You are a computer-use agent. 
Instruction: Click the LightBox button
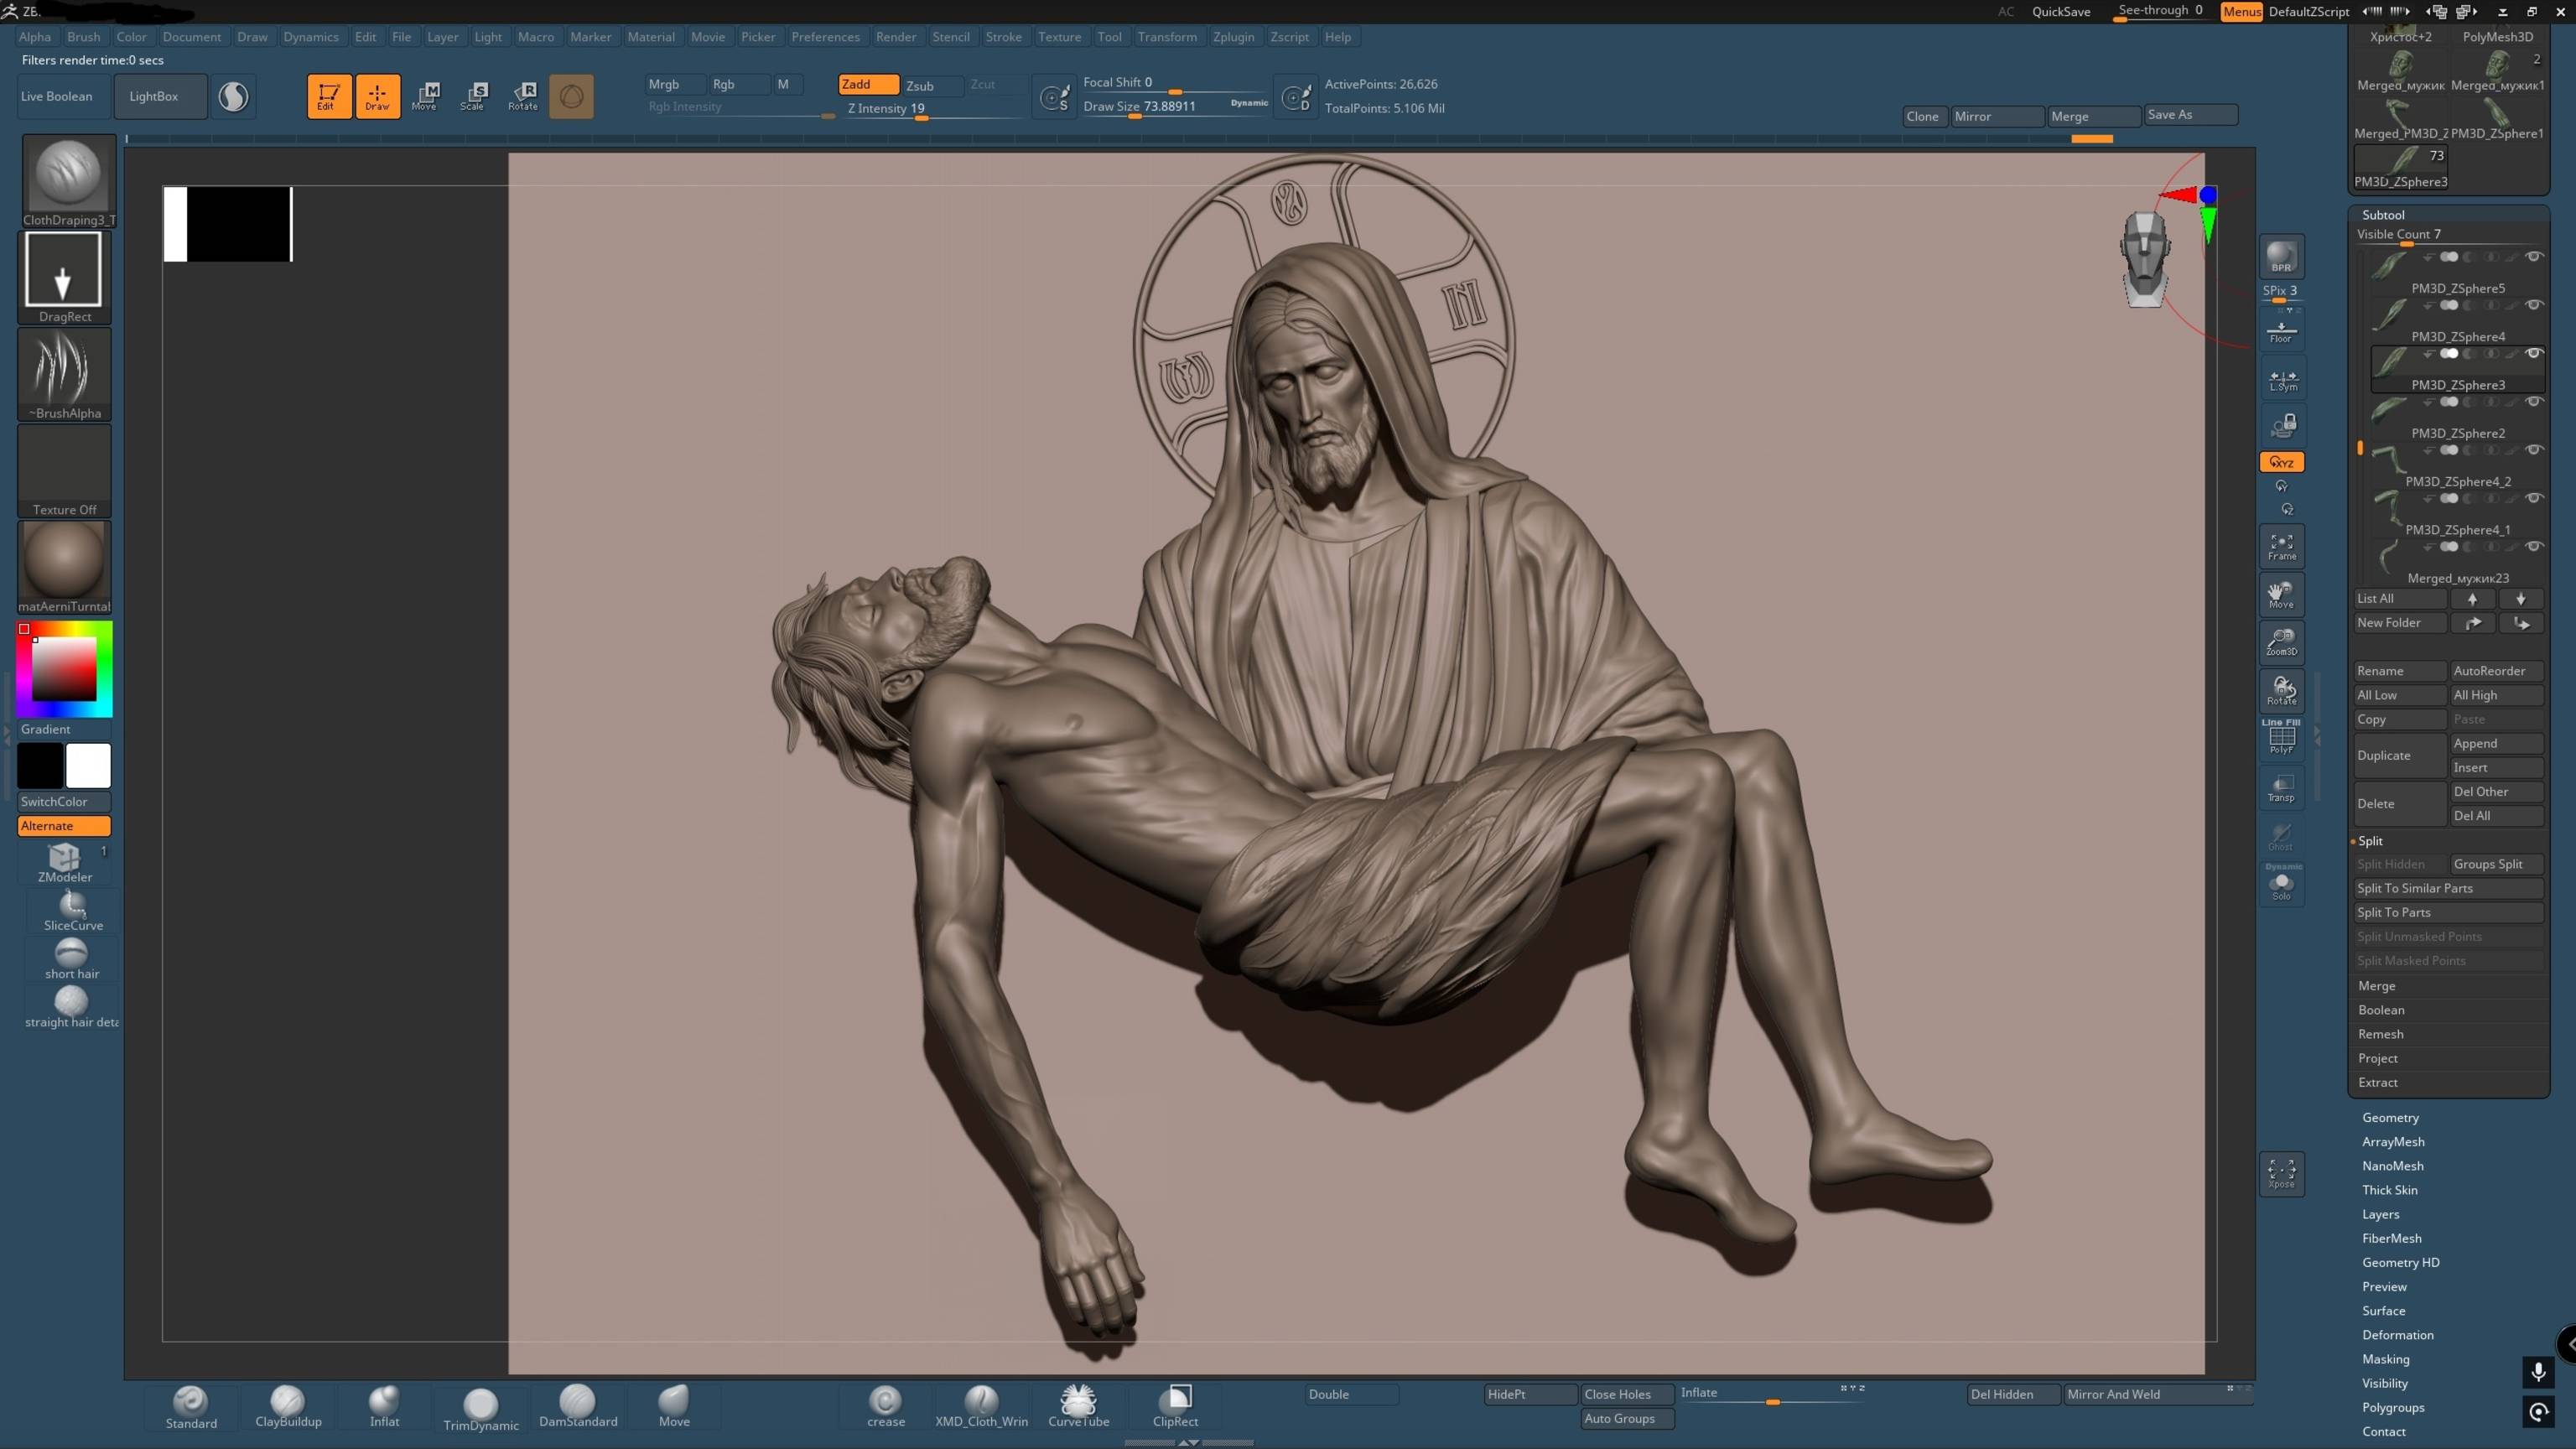click(x=160, y=96)
